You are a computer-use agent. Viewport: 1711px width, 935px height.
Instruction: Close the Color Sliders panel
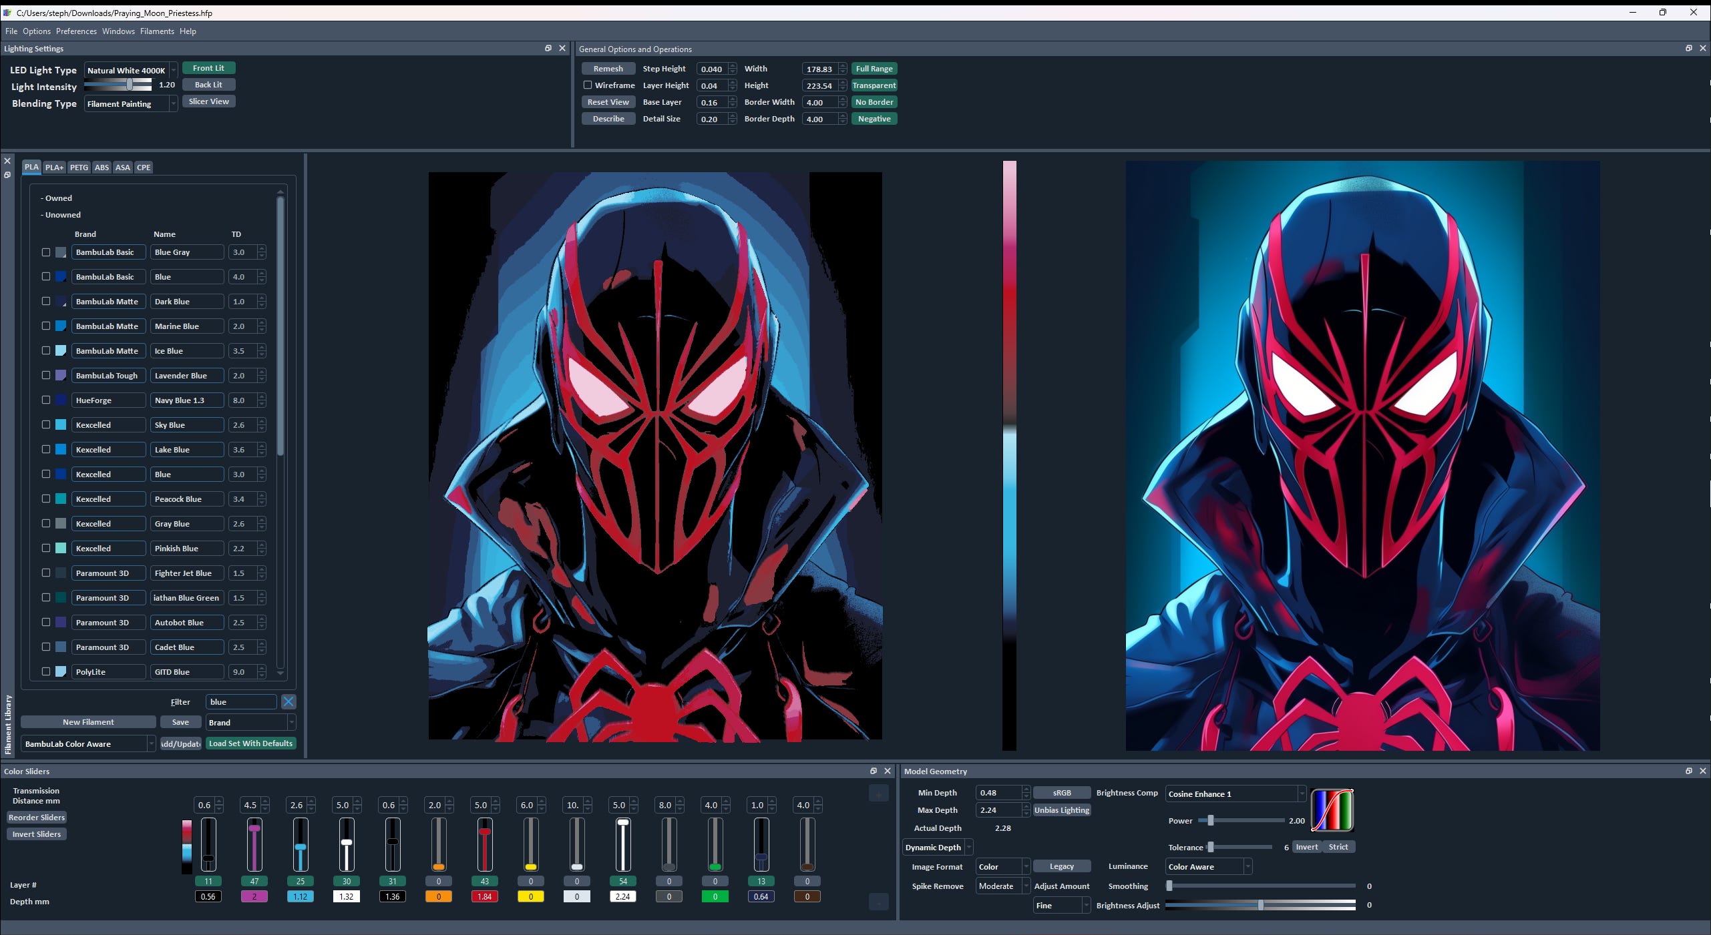[888, 771]
